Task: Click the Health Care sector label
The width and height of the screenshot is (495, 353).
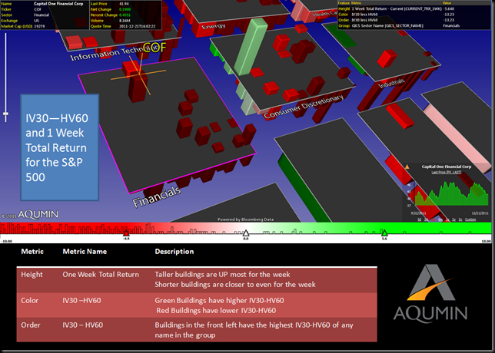Action: point(325,13)
